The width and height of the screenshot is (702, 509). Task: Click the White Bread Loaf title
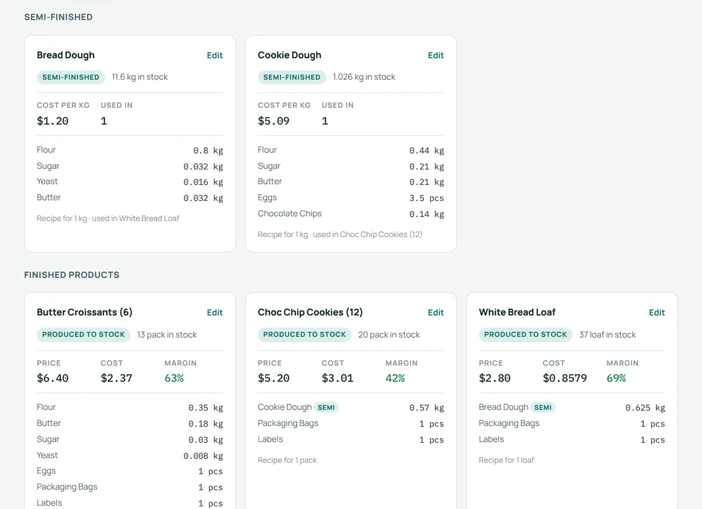click(517, 312)
